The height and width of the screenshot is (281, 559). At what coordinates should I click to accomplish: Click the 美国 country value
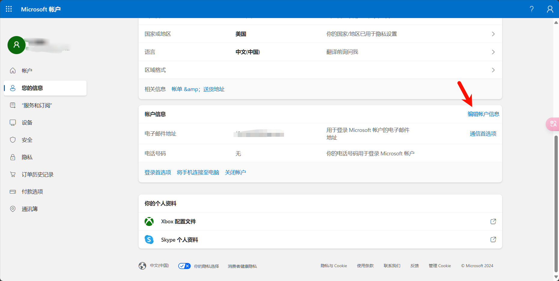241,34
